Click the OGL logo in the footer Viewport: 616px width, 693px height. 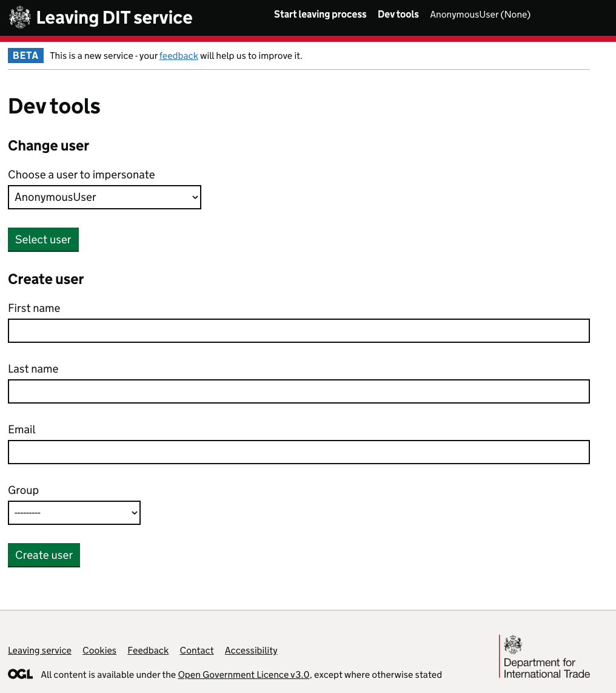pos(20,674)
